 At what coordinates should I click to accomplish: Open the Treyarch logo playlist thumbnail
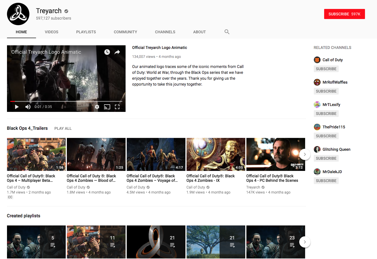coord(156,242)
